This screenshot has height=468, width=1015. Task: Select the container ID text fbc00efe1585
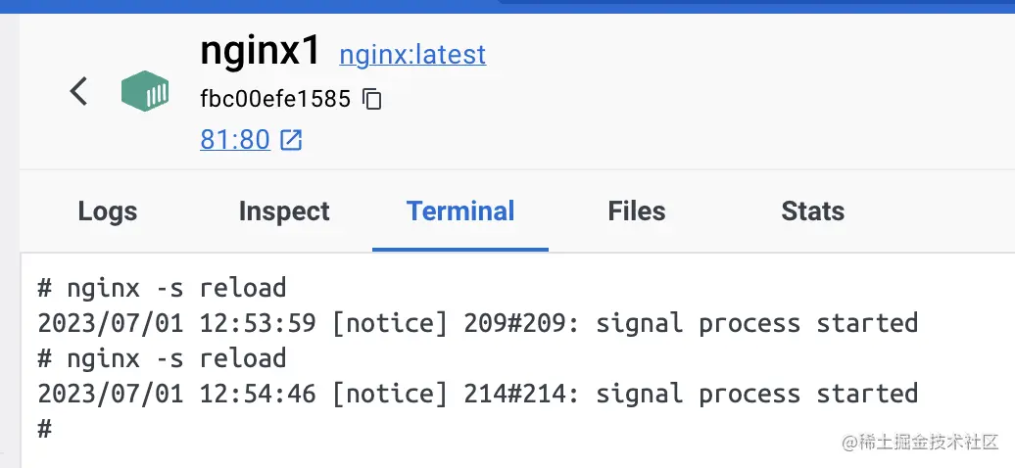click(275, 99)
